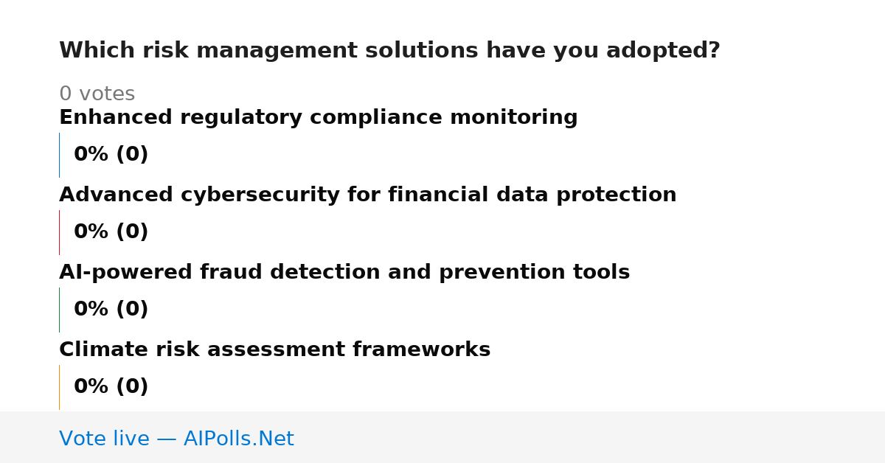
Task: Click the blue result bar for regulatory compliance
Action: click(x=59, y=155)
